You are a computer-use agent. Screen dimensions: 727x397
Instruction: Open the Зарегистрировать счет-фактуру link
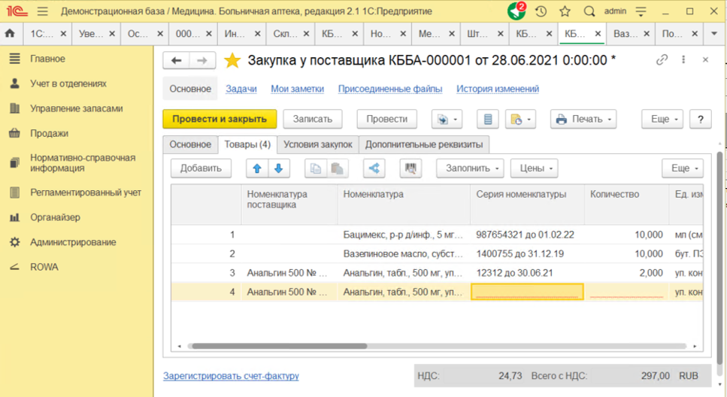(231, 375)
